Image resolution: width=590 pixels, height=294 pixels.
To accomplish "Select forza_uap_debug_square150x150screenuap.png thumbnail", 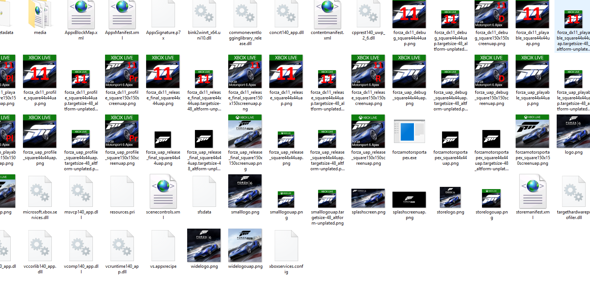I will pos(492,72).
